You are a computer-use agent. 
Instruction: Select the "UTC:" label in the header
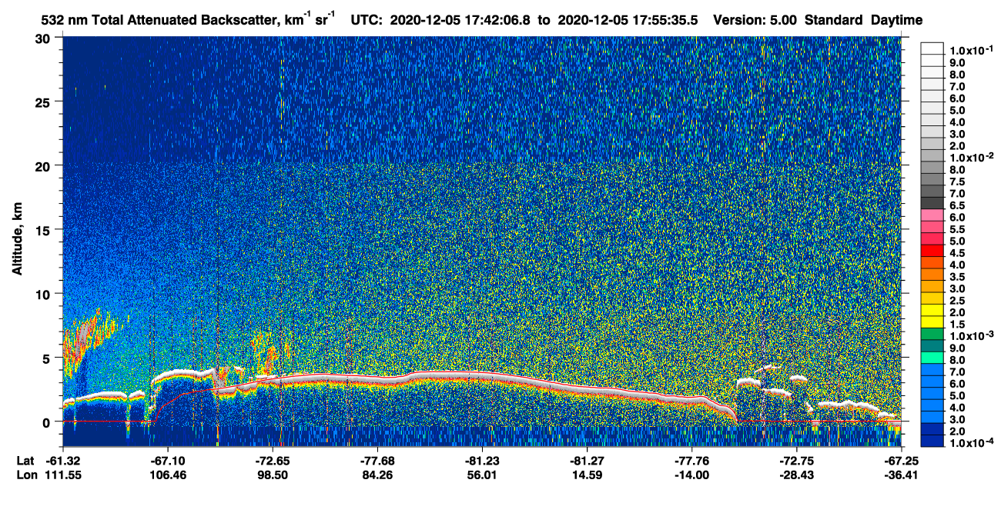[x=366, y=20]
